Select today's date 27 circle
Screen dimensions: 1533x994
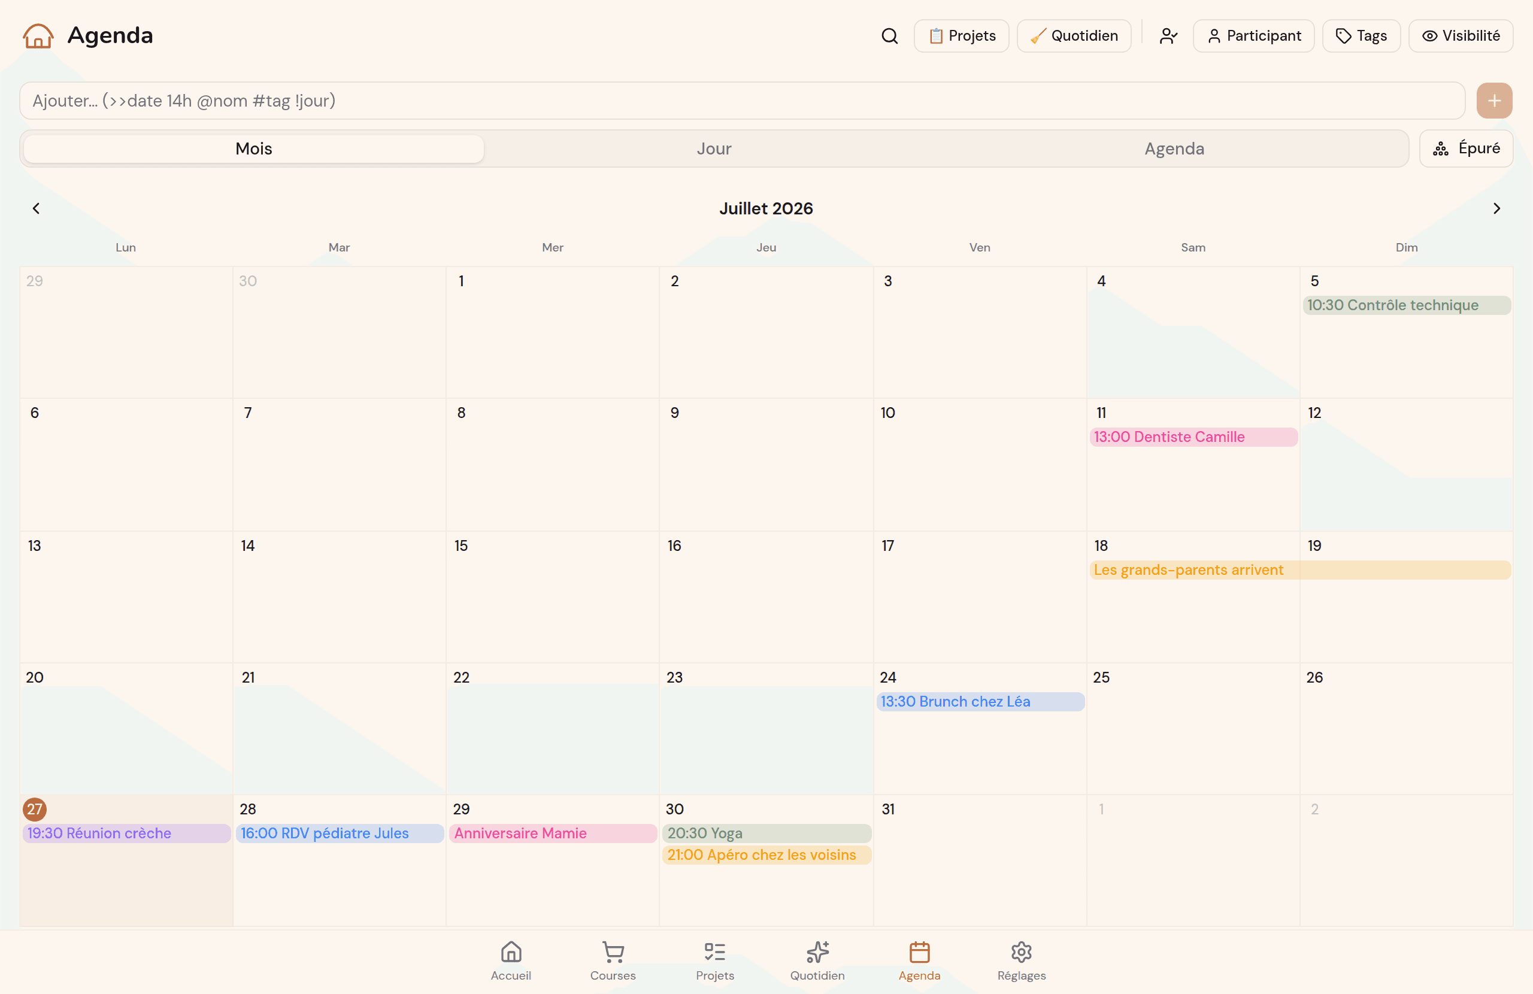[35, 809]
